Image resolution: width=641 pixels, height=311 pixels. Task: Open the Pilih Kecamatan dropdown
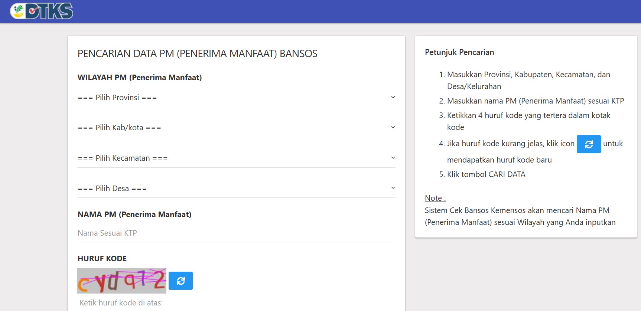pos(236,158)
